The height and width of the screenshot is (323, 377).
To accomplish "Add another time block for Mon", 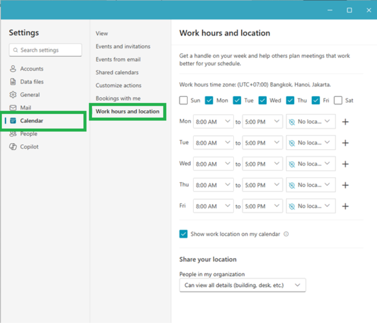I will (345, 122).
